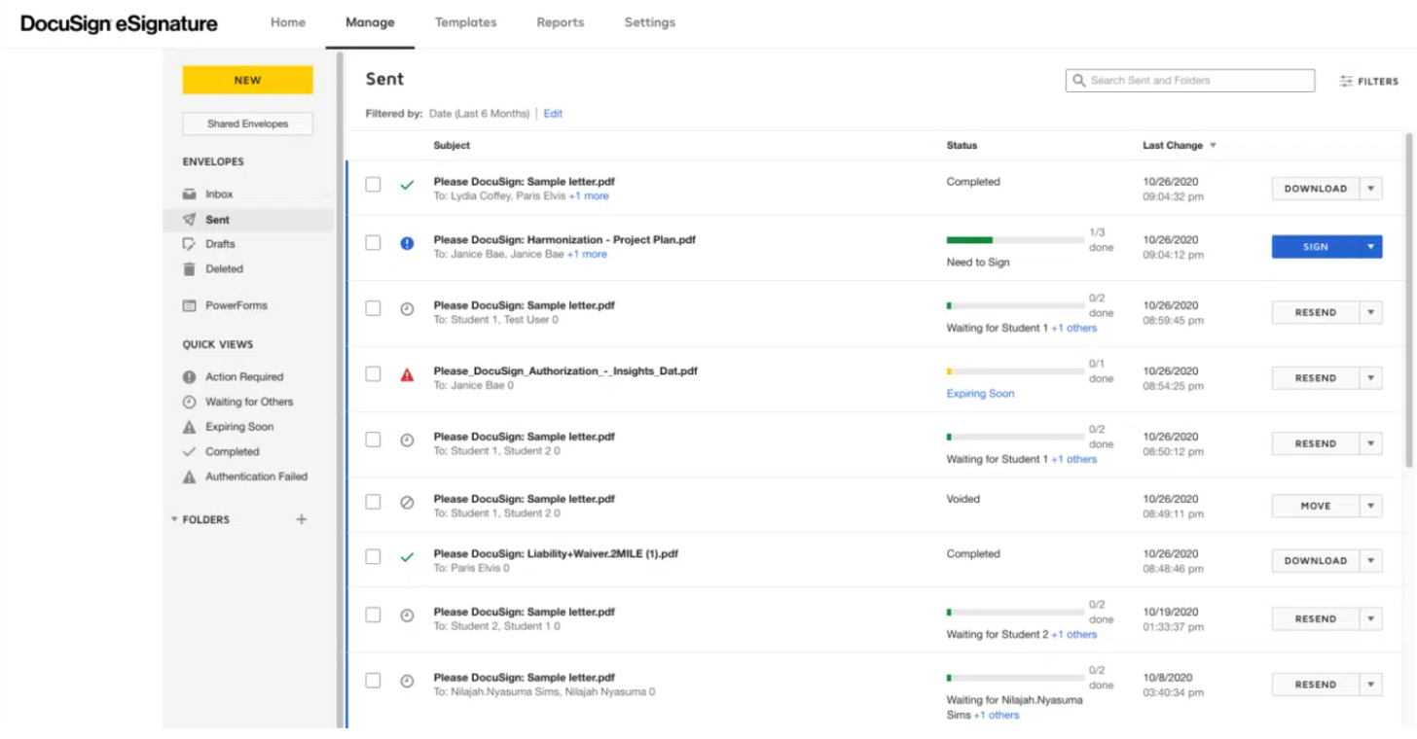Click the PowerForms icon
The height and width of the screenshot is (739, 1417).
pos(190,305)
